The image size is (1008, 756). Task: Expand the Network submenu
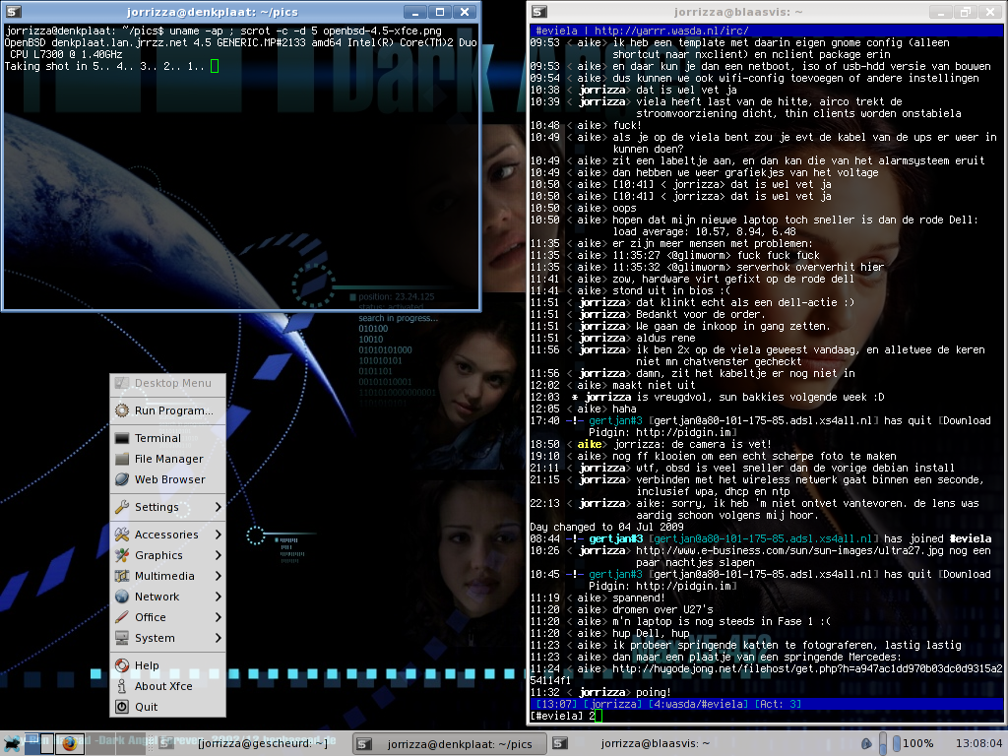pyautogui.click(x=167, y=597)
